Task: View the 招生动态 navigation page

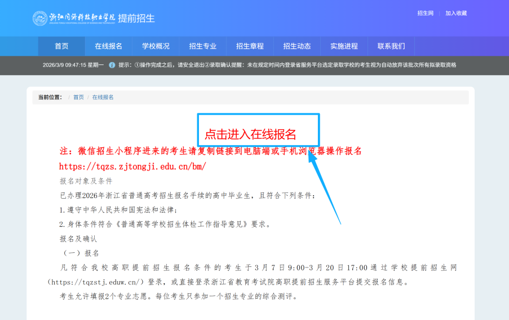Action: click(297, 46)
